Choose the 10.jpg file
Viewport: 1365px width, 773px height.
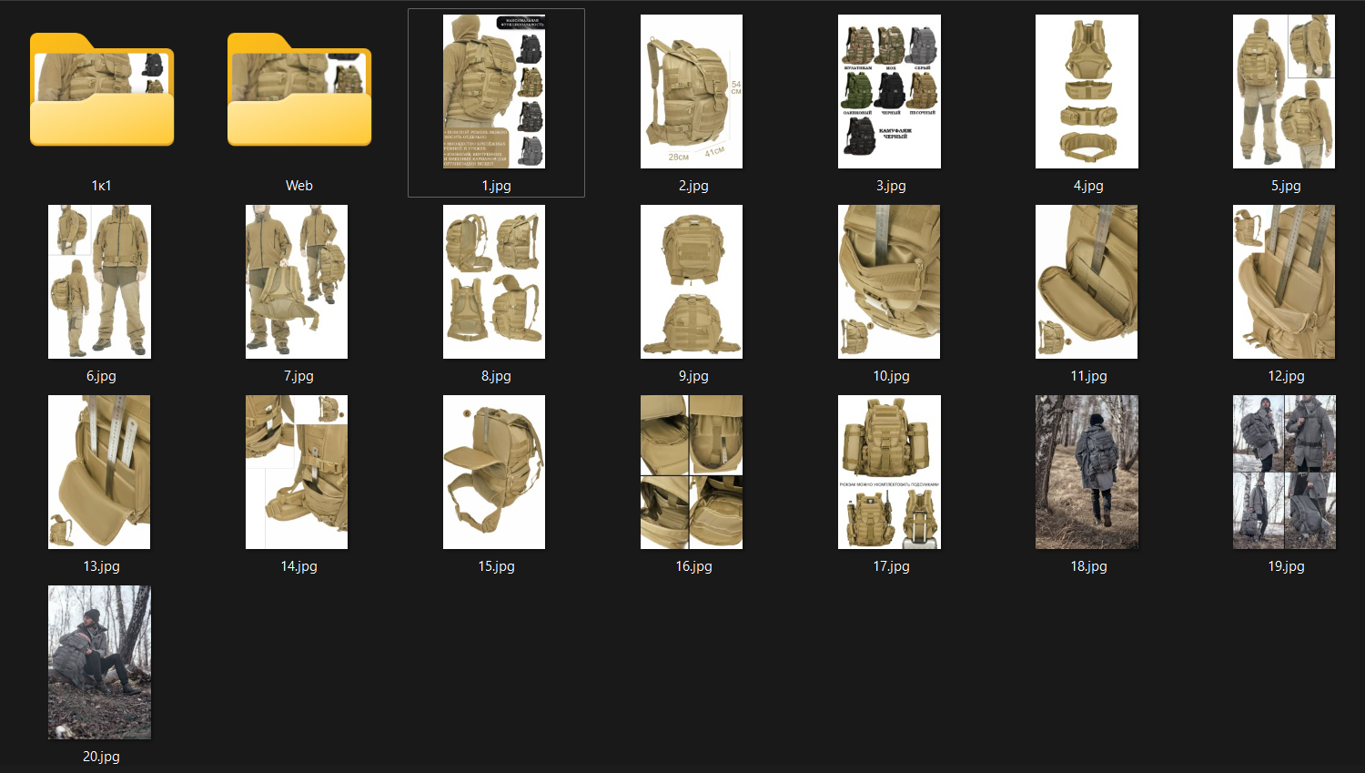(x=889, y=281)
